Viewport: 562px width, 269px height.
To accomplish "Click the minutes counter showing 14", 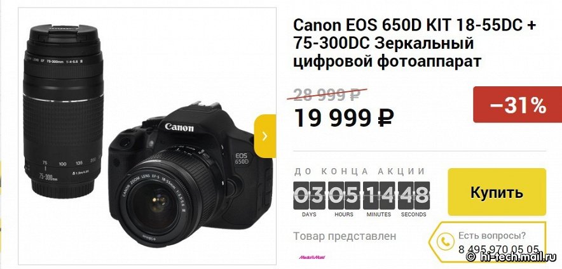I will tap(379, 195).
